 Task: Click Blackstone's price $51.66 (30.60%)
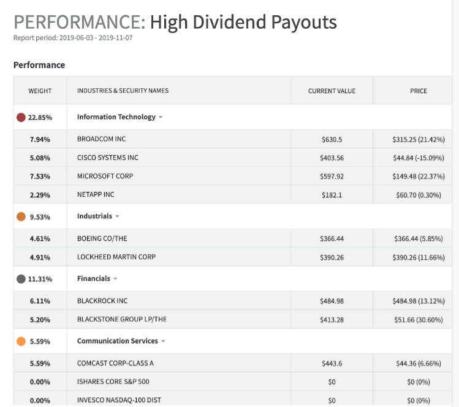(x=419, y=320)
